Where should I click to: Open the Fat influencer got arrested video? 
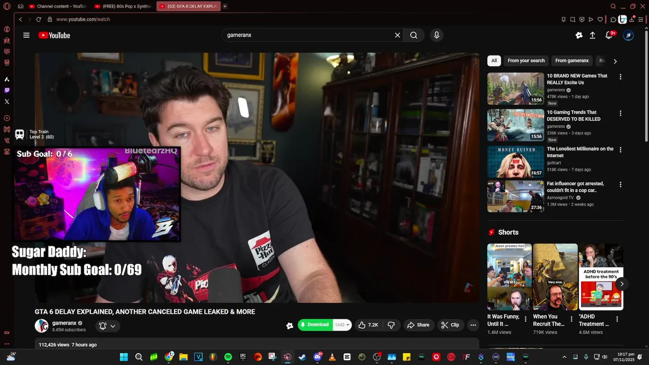tap(516, 196)
